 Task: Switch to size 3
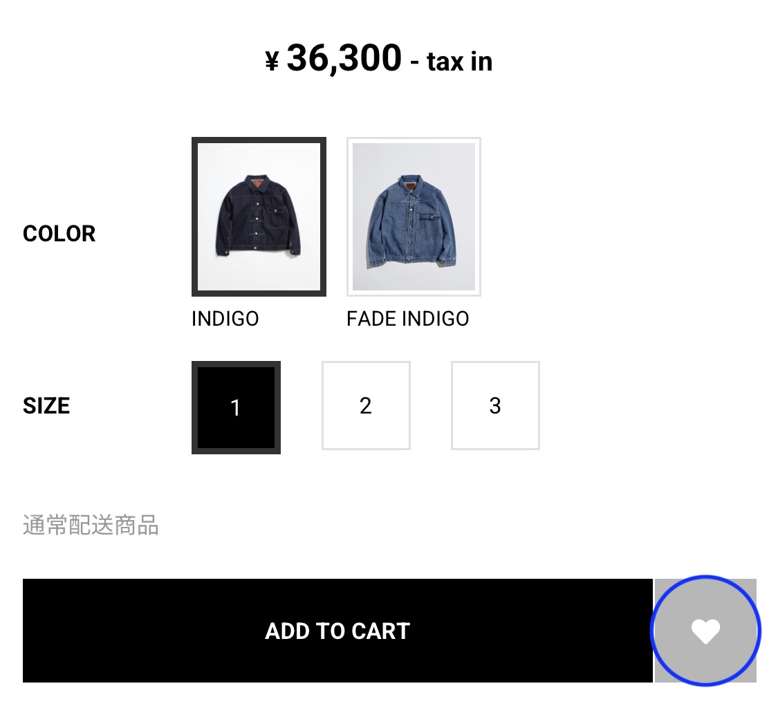tap(495, 406)
